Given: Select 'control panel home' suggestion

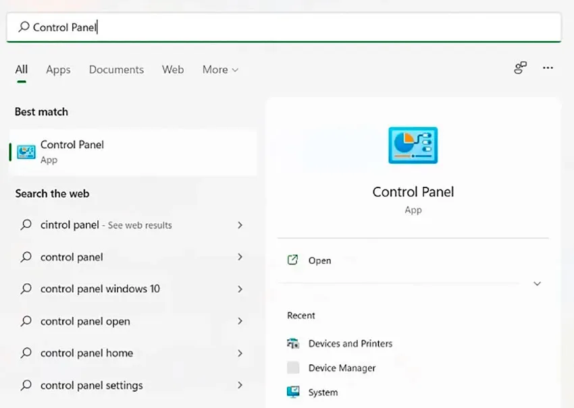Looking at the screenshot, I should (x=133, y=353).
